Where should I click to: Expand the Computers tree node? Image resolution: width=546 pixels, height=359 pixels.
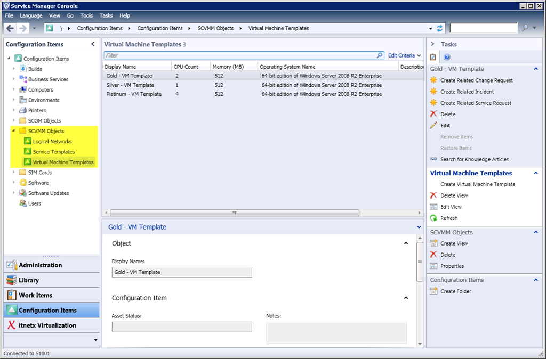click(x=14, y=90)
